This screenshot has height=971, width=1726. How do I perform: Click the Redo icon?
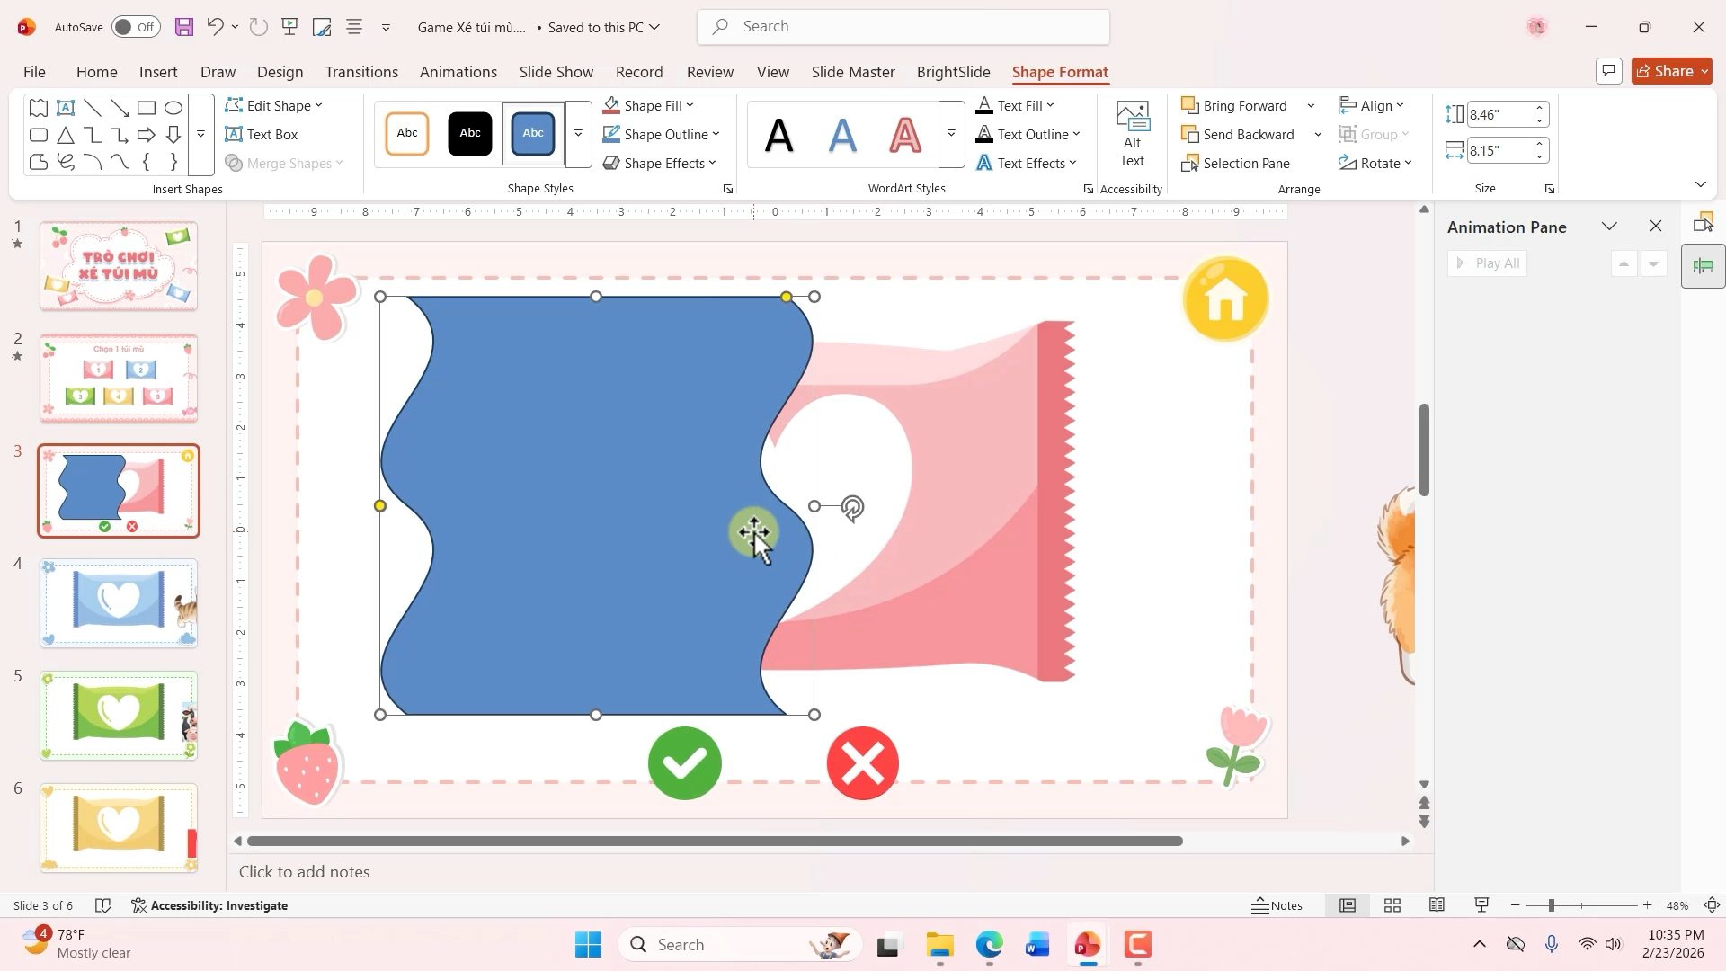pos(259,27)
